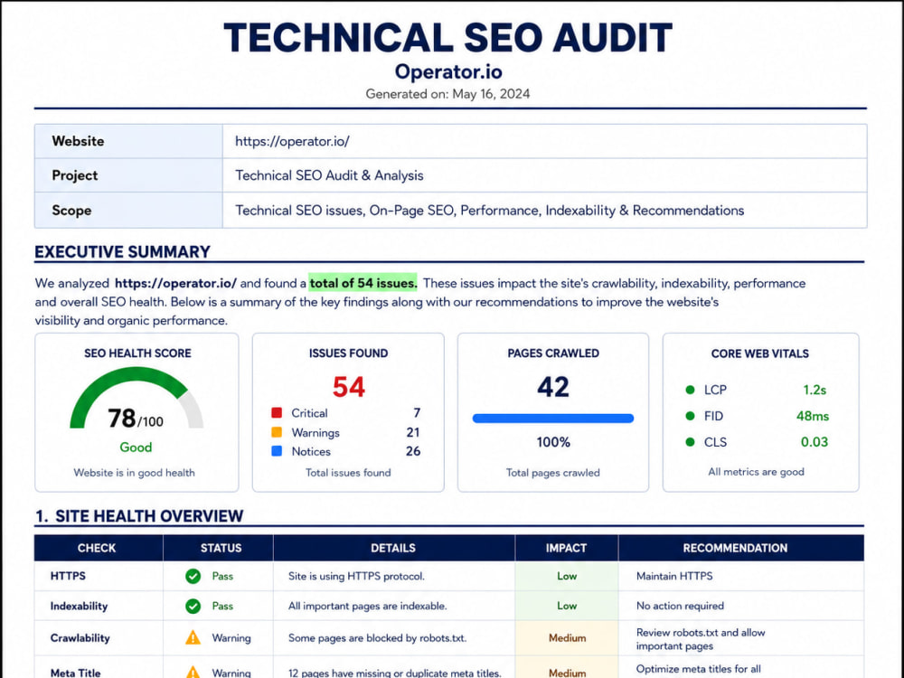Click the orange Warnings legend square
The height and width of the screenshot is (678, 904).
click(277, 432)
